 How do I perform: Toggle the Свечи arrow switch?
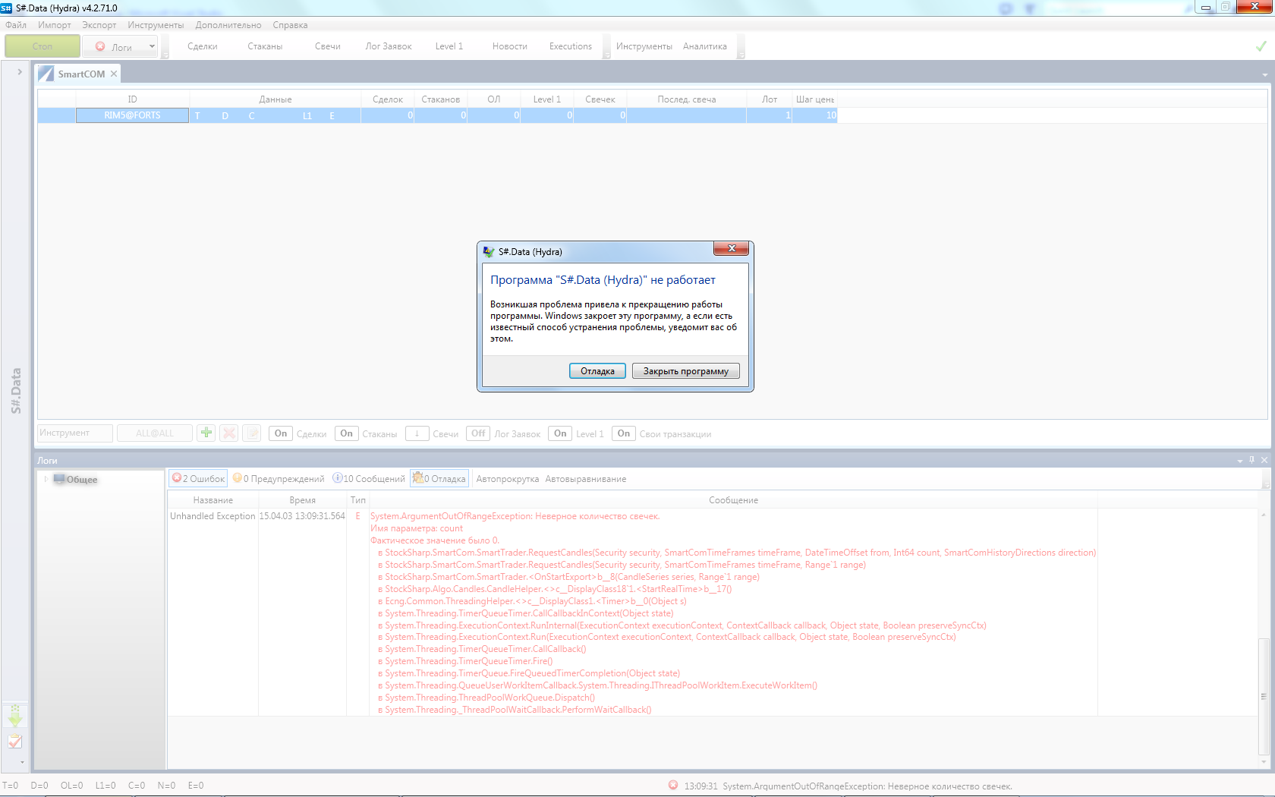click(417, 433)
